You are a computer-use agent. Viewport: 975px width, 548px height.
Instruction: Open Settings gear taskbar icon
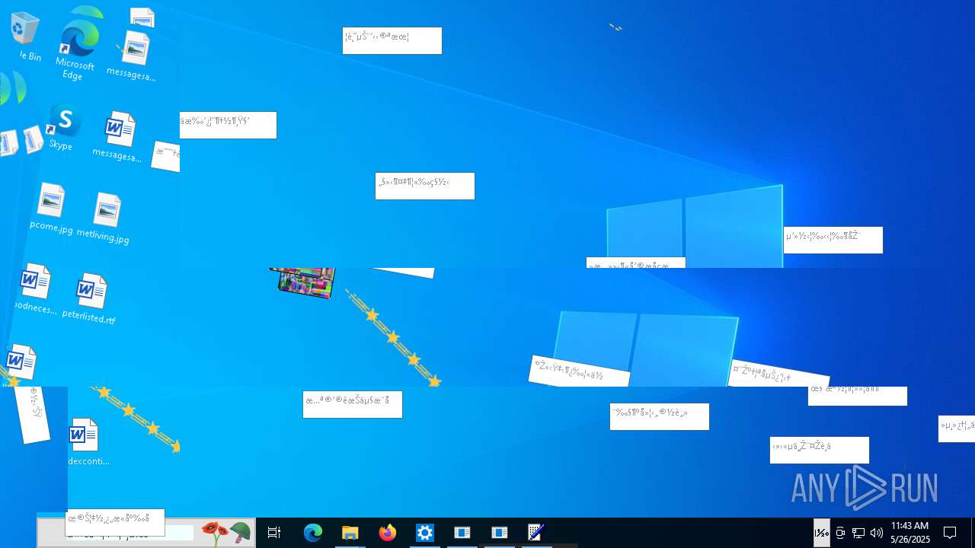[425, 533]
